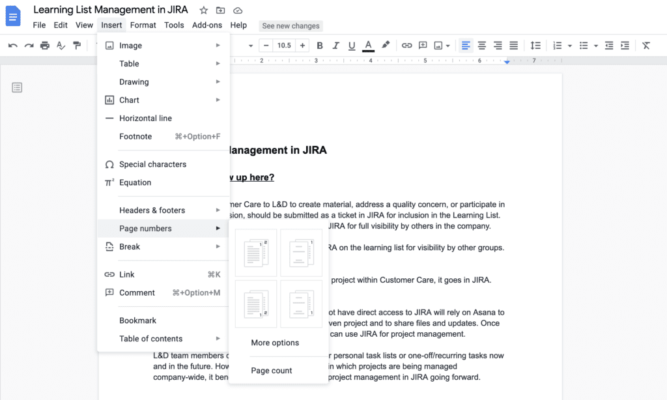Screen dimensions: 667x400
Task: Toggle italic formatting
Action: click(335, 46)
